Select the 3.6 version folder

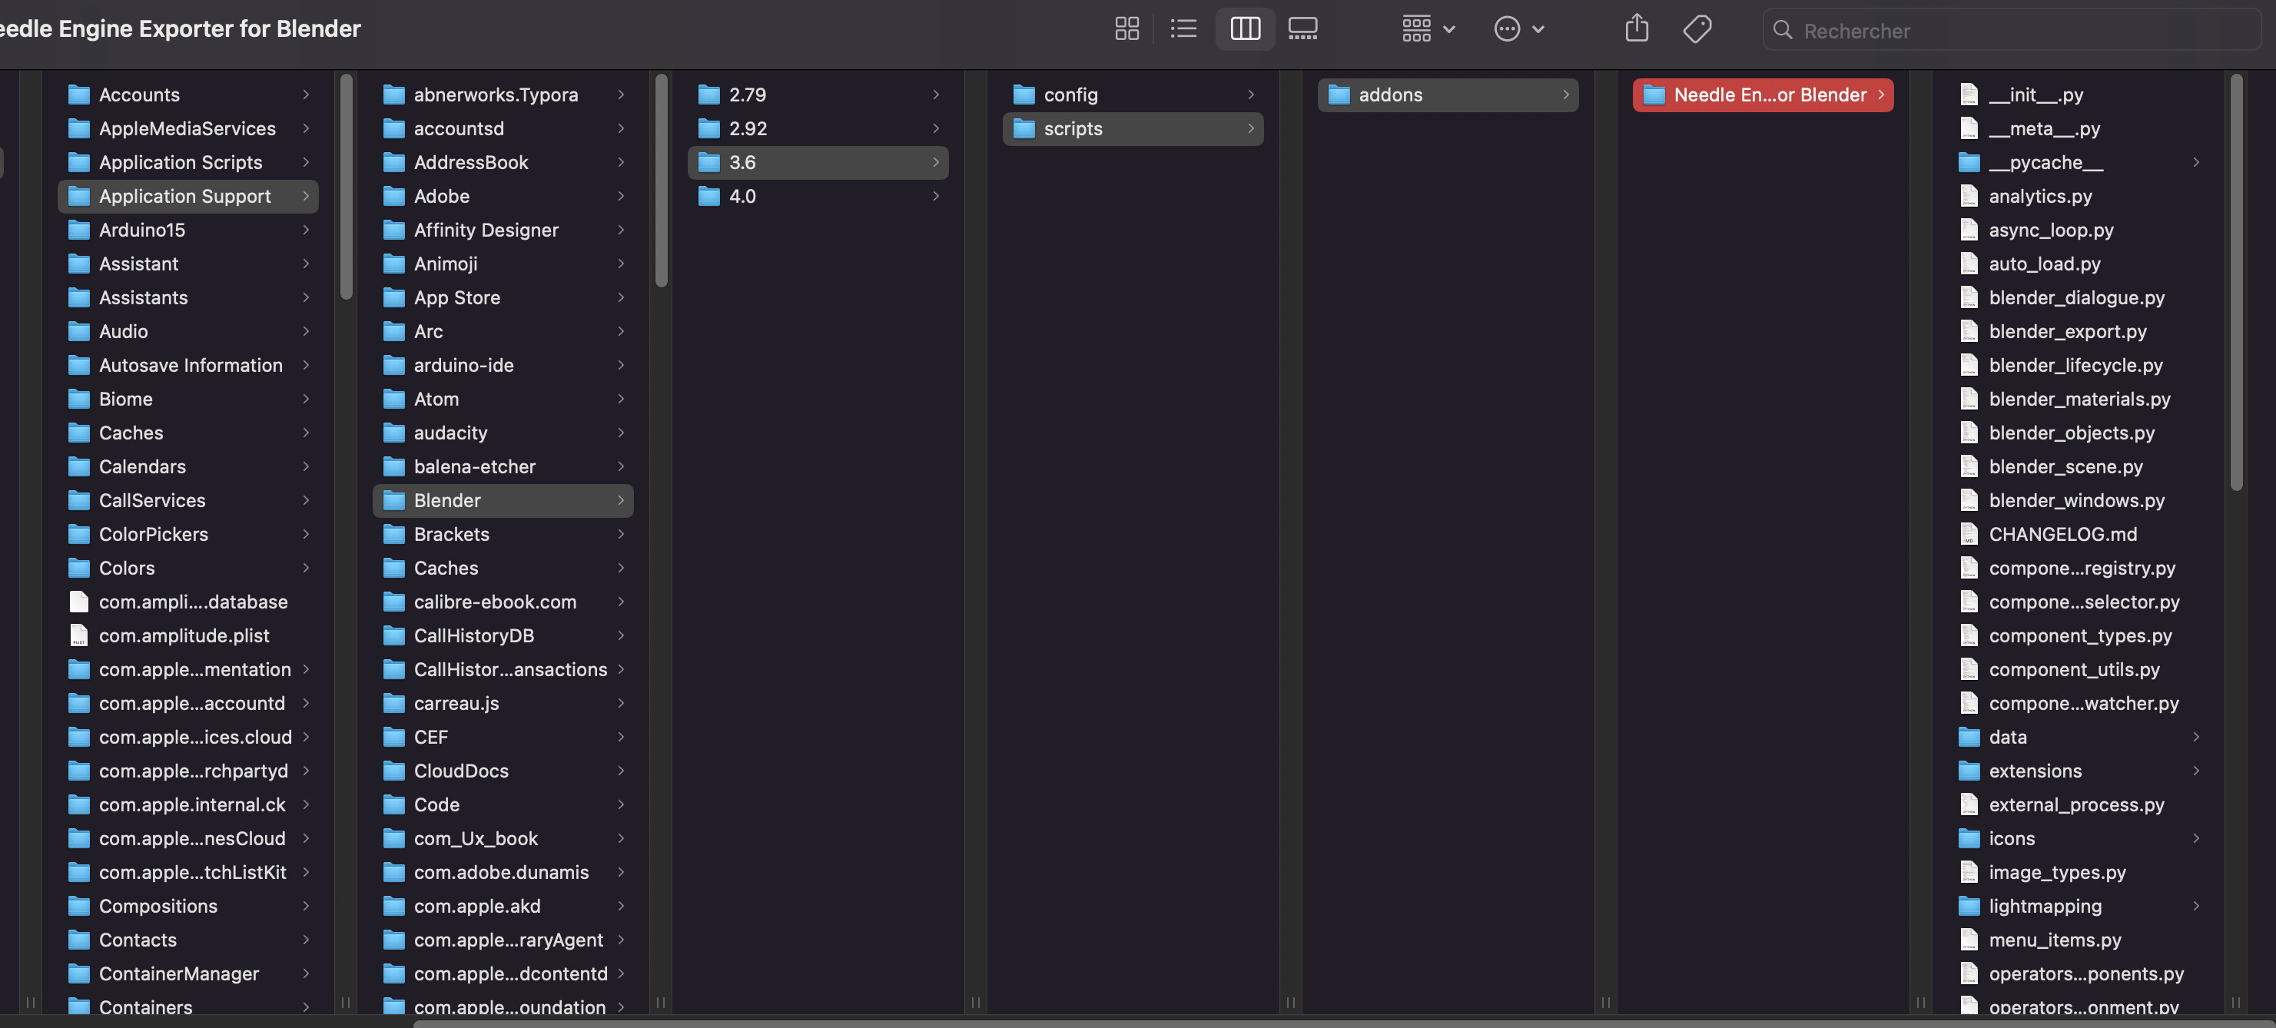click(818, 163)
